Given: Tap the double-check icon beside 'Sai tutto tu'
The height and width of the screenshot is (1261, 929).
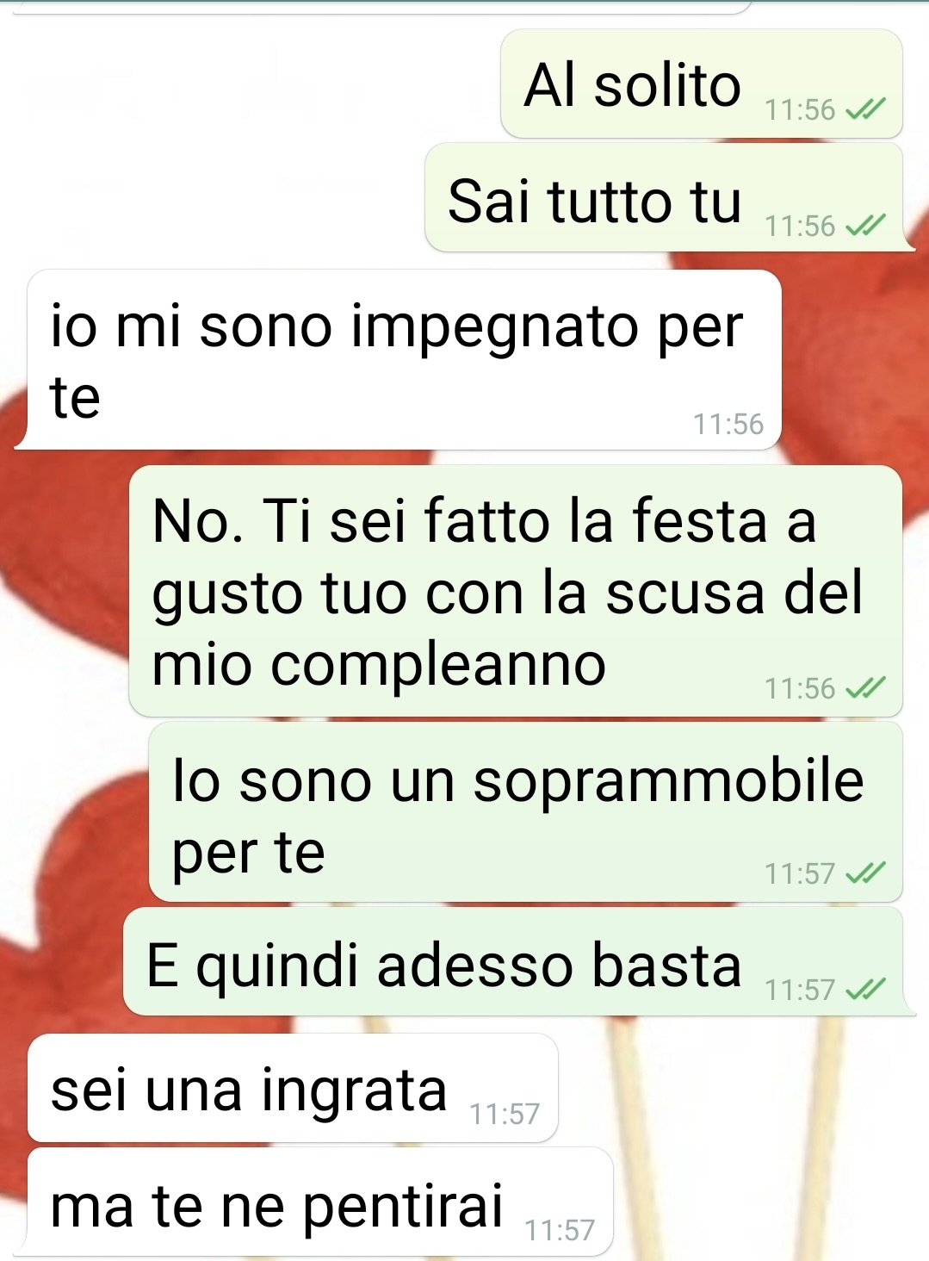Looking at the screenshot, I should coord(865,226).
